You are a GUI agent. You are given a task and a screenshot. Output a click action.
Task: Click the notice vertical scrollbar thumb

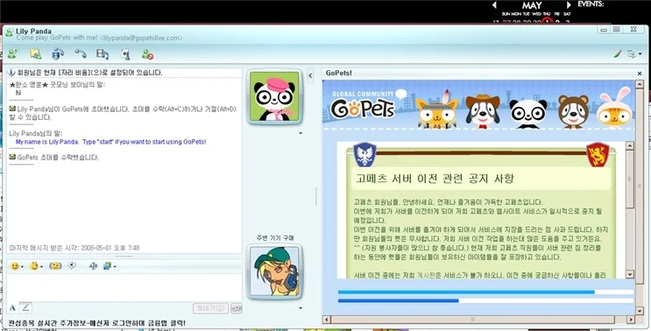tap(629, 179)
